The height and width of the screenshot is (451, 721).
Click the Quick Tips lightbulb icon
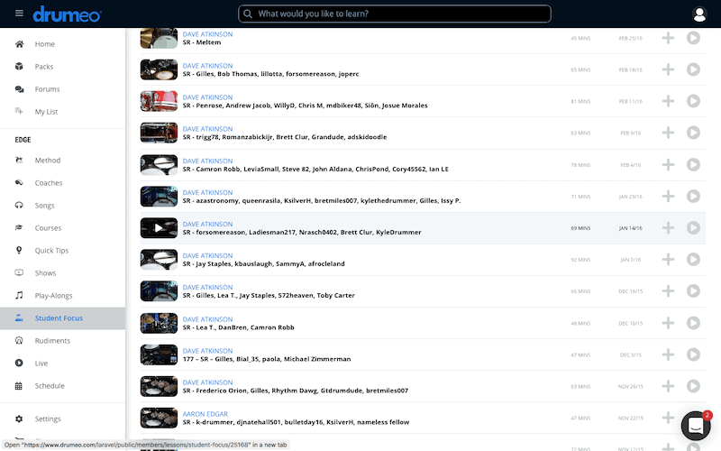point(19,250)
